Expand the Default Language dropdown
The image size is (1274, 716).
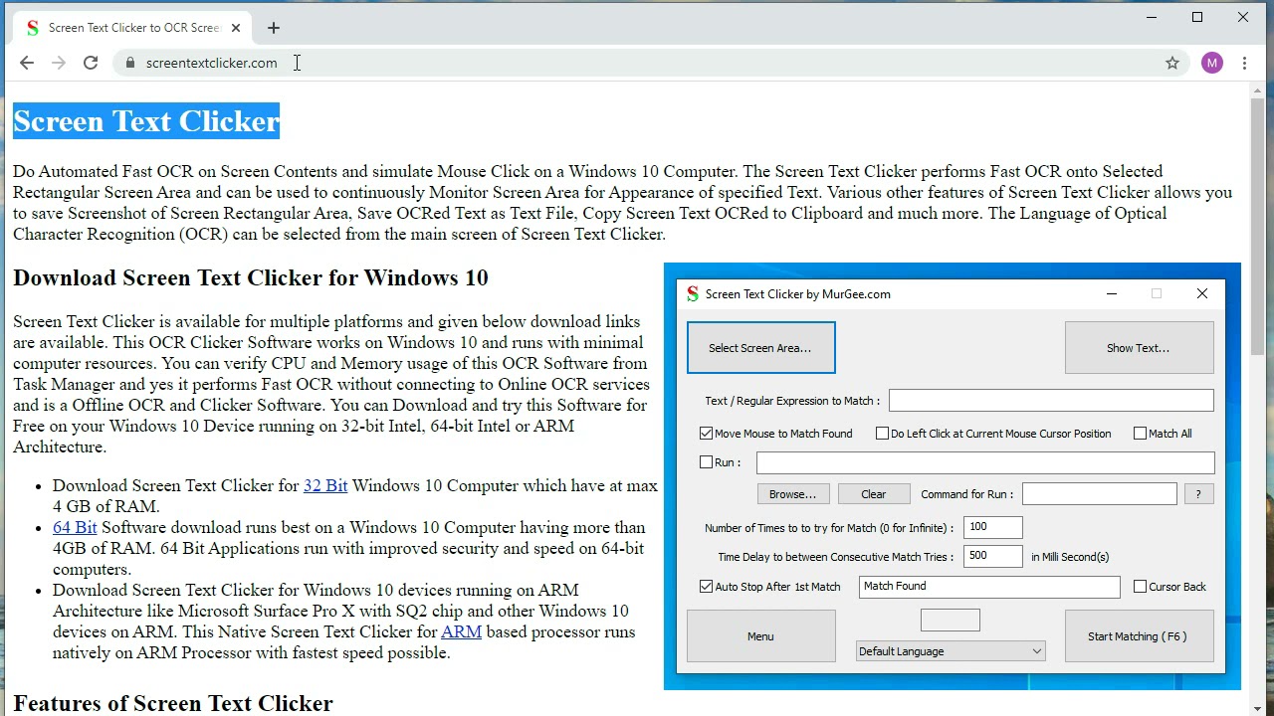[x=951, y=651]
